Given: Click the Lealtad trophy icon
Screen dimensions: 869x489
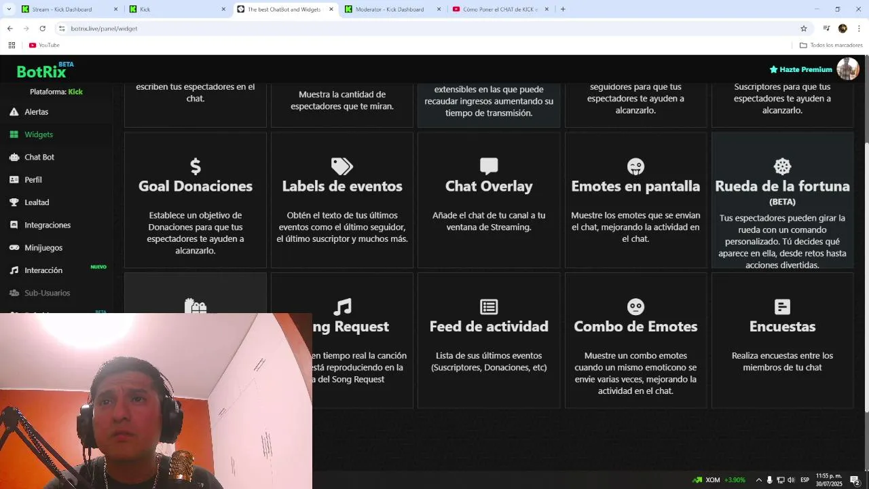Looking at the screenshot, I should [x=14, y=202].
